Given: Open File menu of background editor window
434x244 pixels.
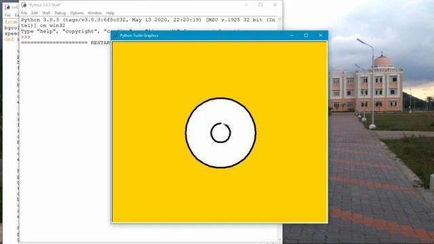Looking at the screenshot, I should [7, 15].
